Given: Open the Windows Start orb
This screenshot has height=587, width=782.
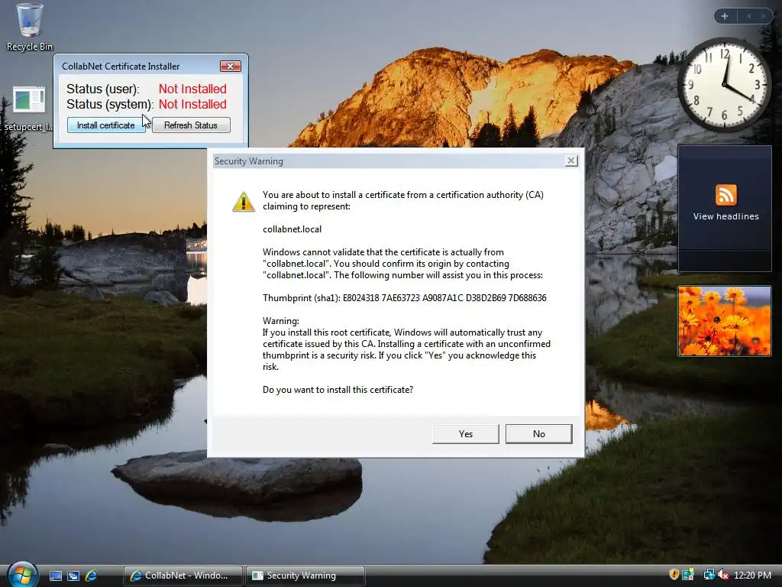Looking at the screenshot, I should (22, 574).
